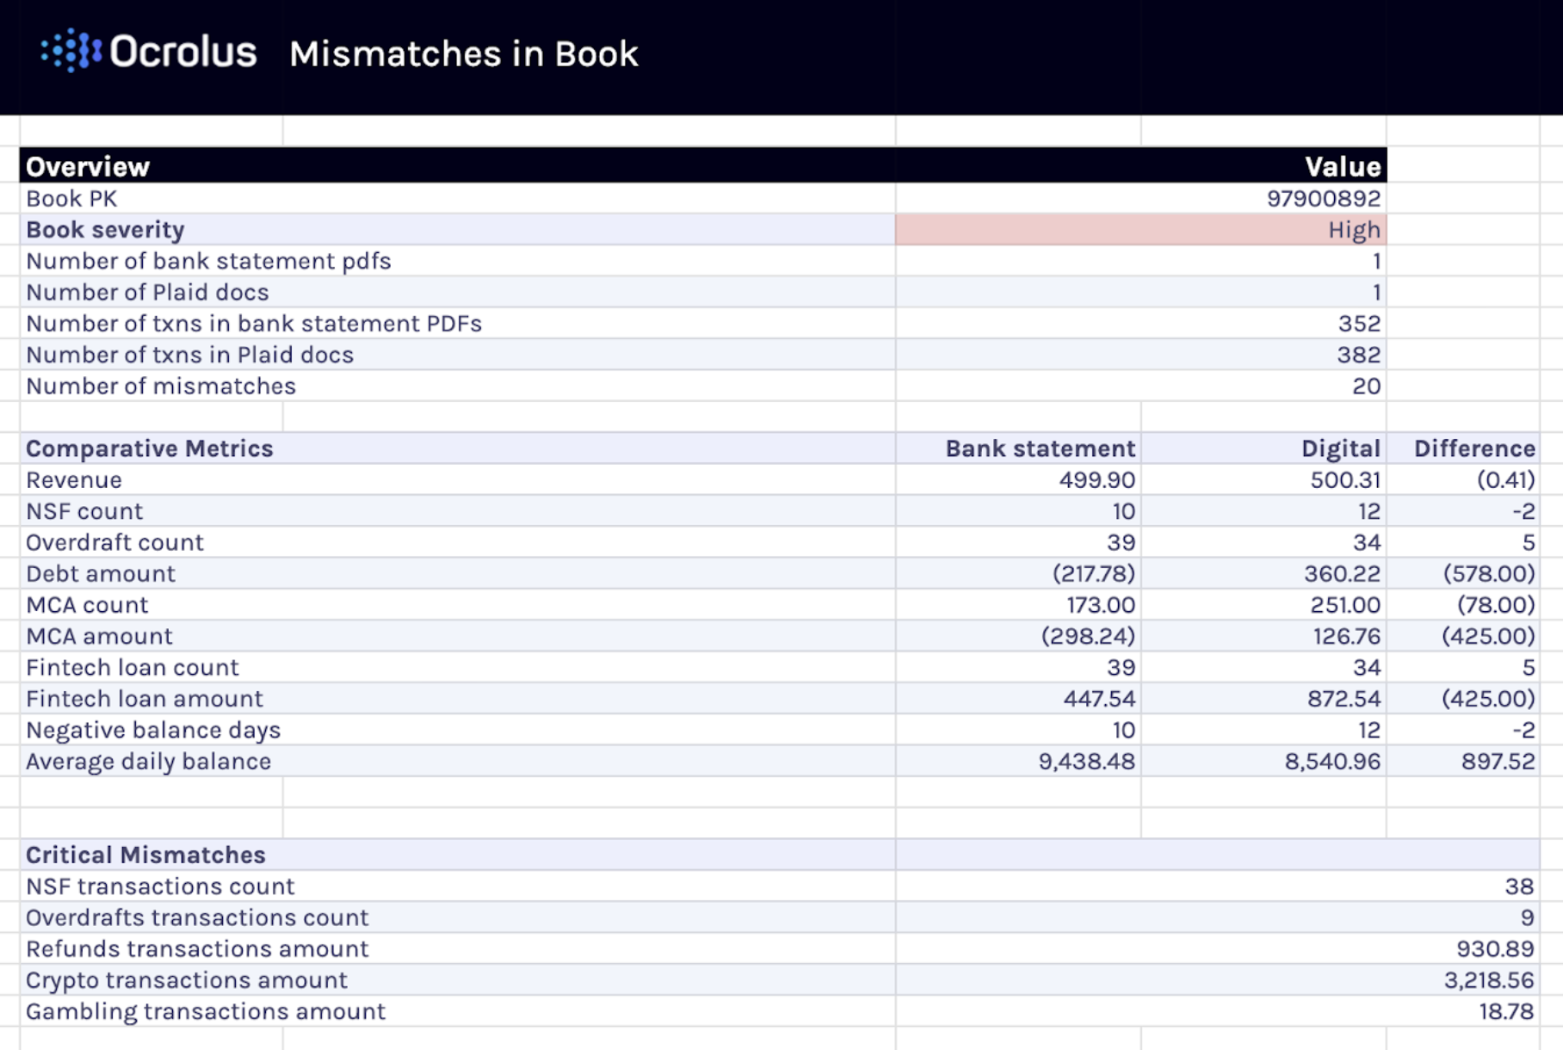Screen dimensions: 1563x1050
Task: Select the 'Mismatches in Book' title text
Action: click(464, 53)
